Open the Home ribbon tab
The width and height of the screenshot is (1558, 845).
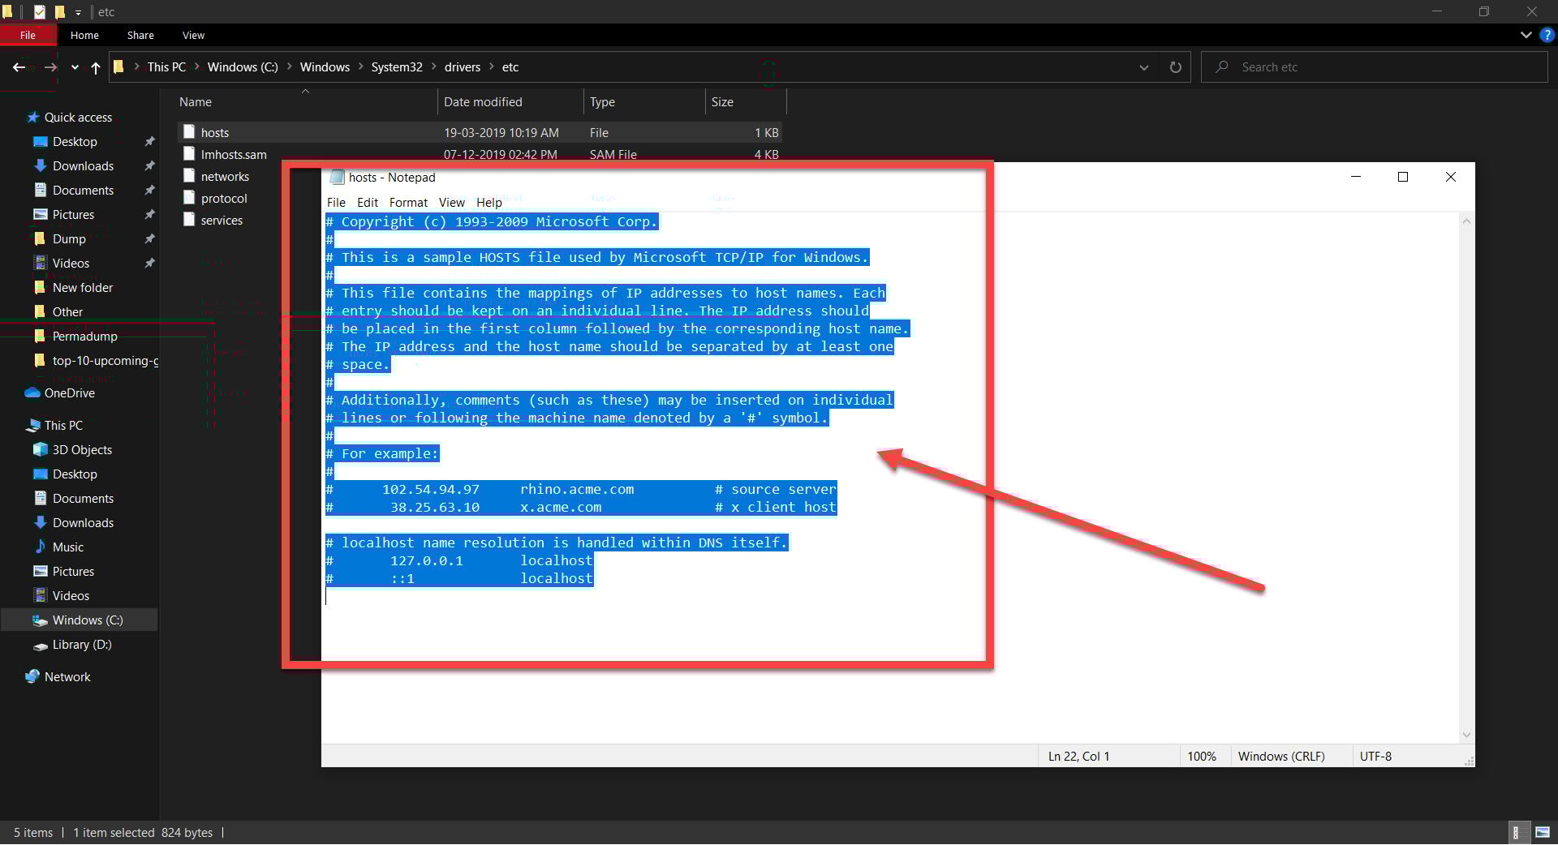[x=84, y=35]
